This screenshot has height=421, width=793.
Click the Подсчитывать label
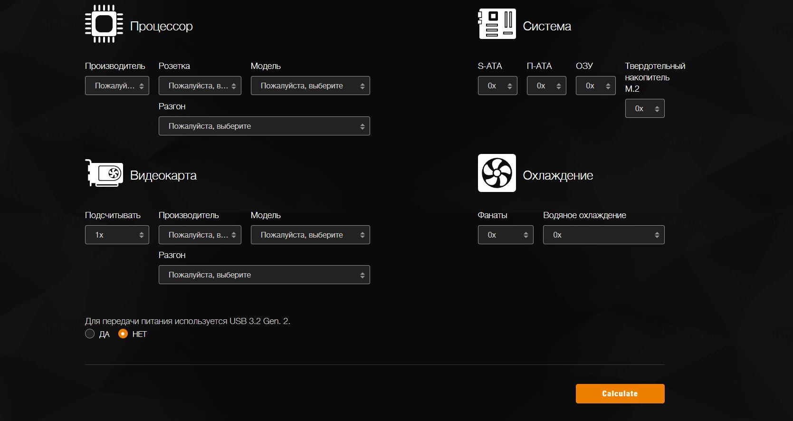113,215
